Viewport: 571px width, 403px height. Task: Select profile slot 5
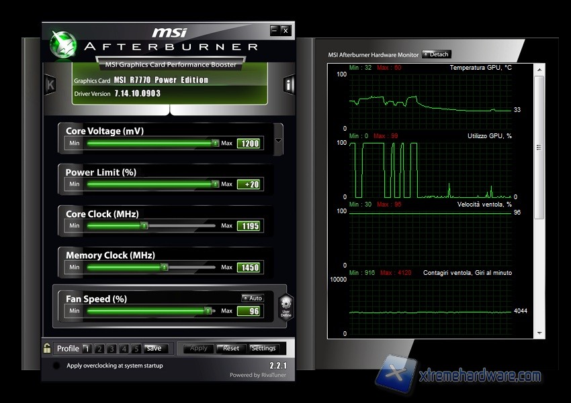[136, 349]
